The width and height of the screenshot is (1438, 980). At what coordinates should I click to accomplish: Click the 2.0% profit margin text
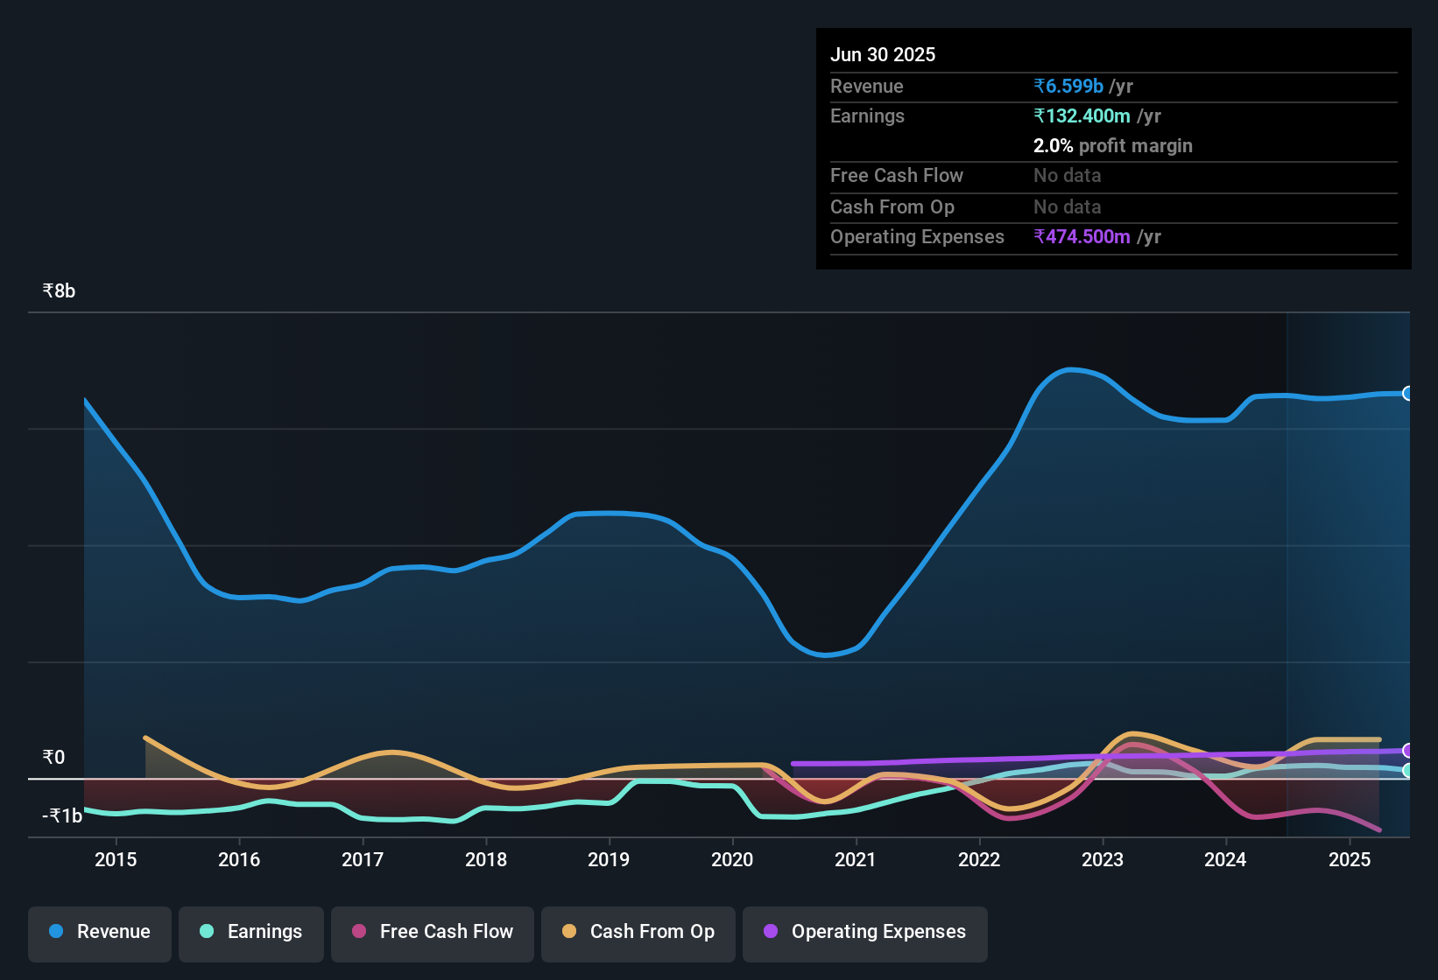click(x=1112, y=146)
